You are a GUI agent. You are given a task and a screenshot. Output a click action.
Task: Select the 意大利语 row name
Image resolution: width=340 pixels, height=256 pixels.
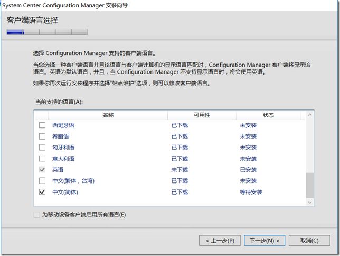[63, 159]
